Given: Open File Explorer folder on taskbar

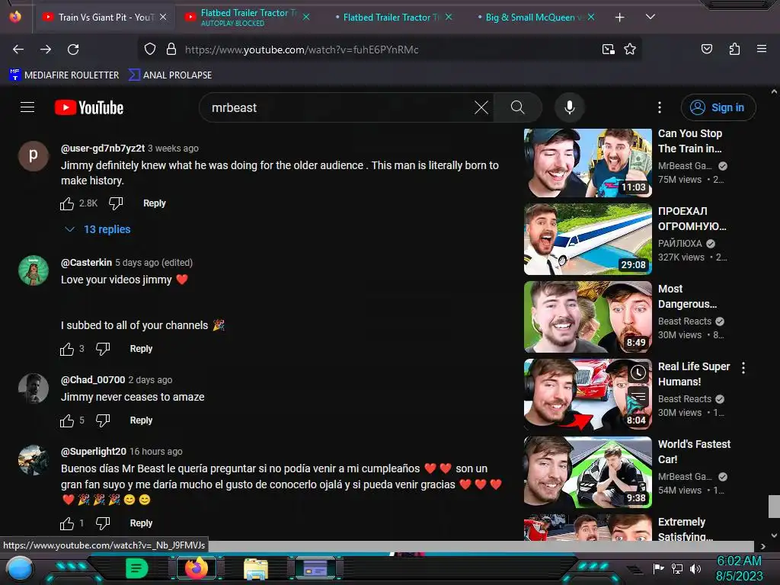Looking at the screenshot, I should tap(256, 568).
